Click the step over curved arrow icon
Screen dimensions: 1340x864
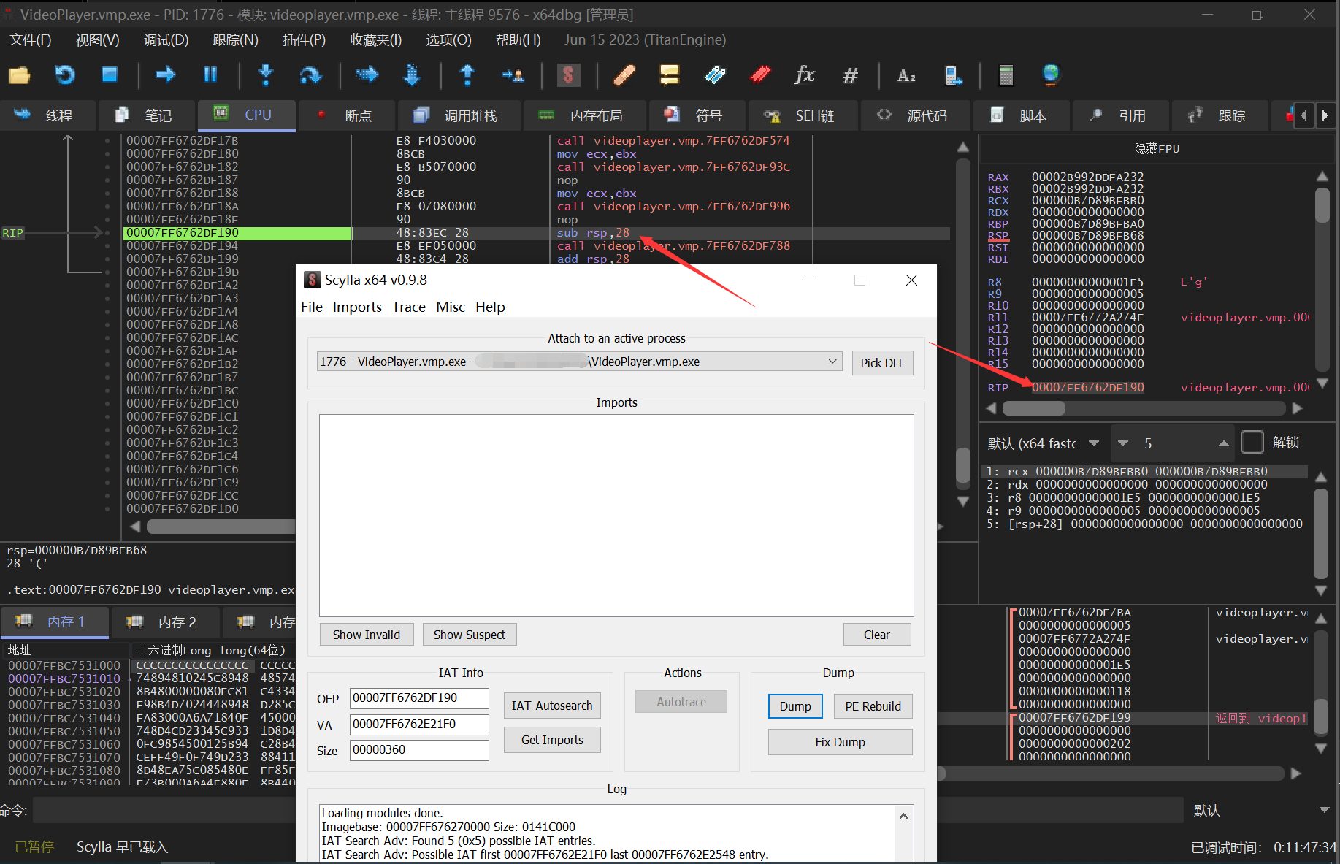[x=310, y=74]
